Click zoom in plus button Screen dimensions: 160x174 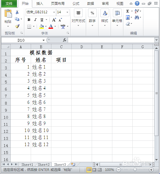coord(151,170)
